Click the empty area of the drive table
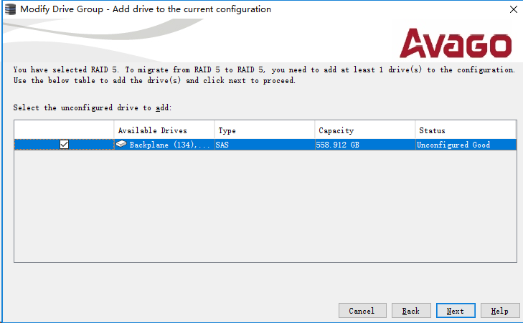 pyautogui.click(x=265, y=208)
